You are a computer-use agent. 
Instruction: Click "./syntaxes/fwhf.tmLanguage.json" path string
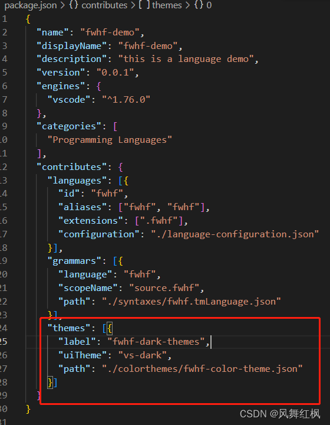click(192, 302)
